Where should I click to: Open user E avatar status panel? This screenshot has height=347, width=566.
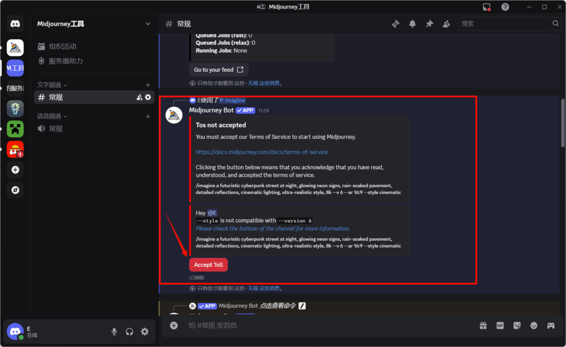(15, 332)
